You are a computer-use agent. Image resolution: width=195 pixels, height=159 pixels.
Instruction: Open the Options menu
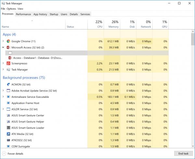pos(11,9)
